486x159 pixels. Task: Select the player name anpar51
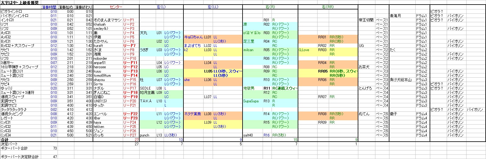108,62
